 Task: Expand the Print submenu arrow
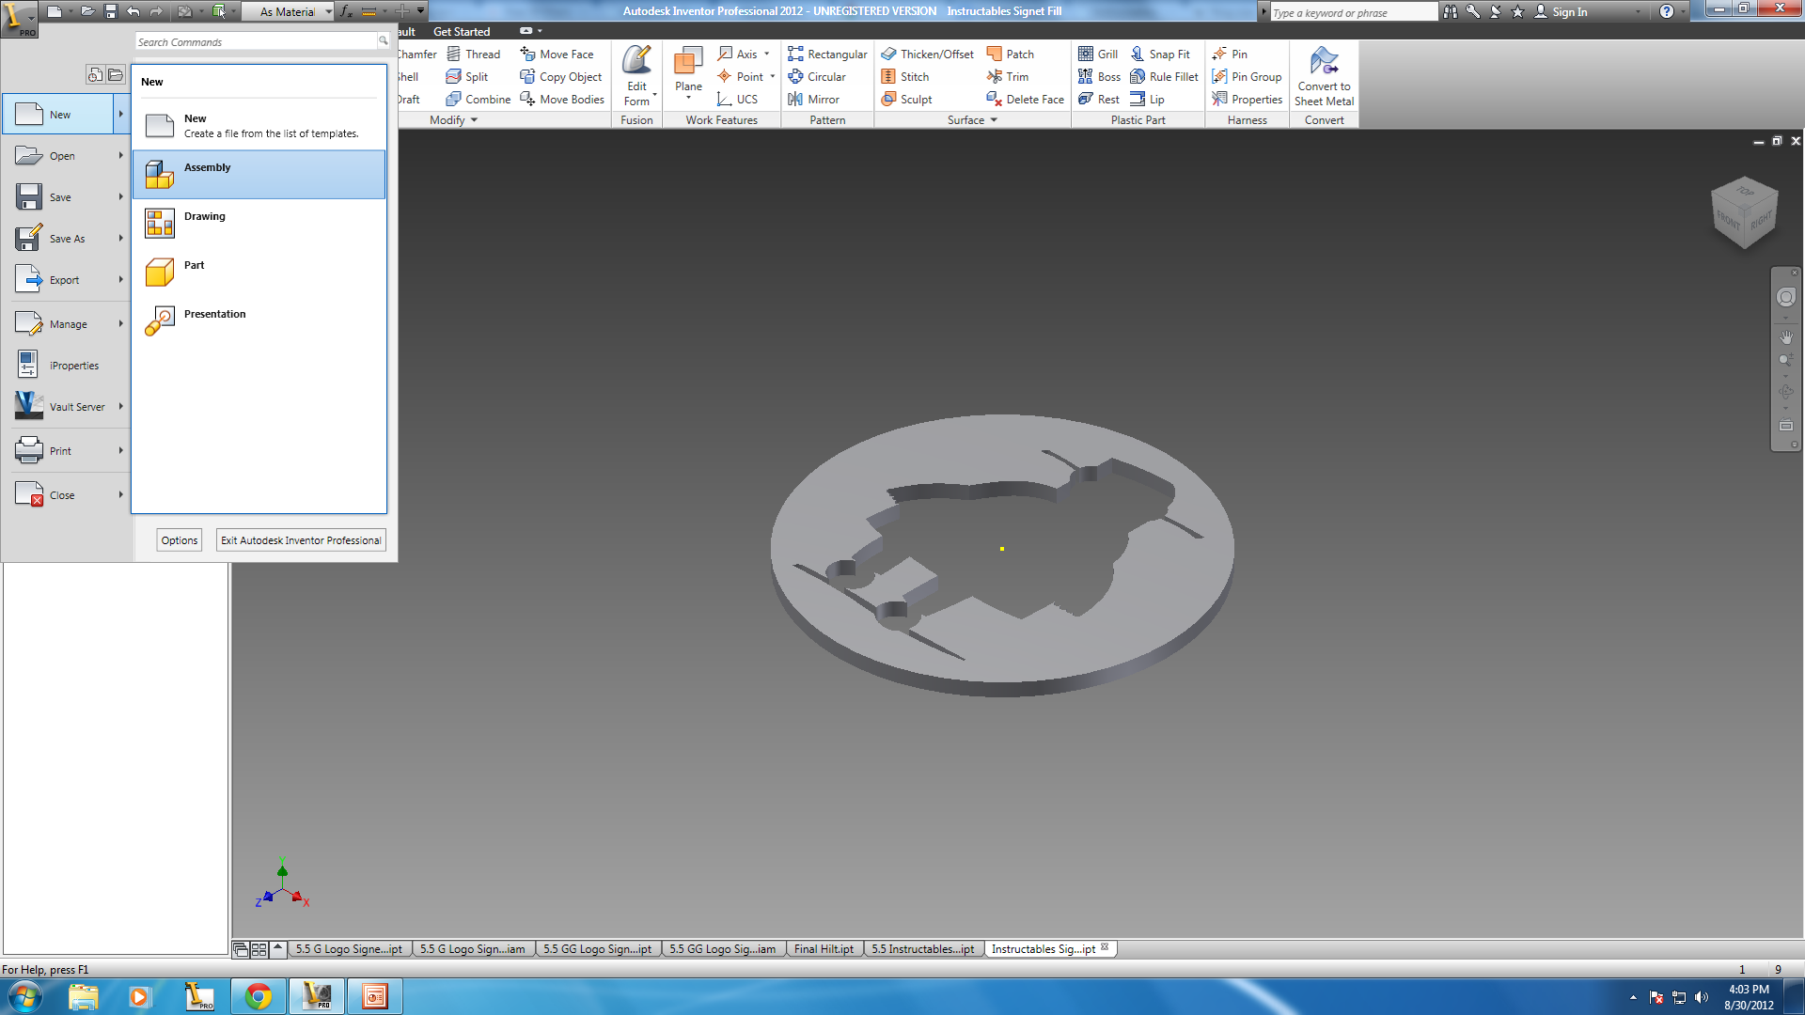click(x=121, y=451)
